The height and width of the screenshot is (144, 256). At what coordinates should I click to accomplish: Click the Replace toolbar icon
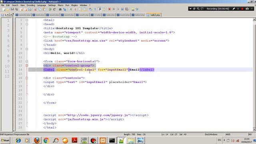[65, 9]
